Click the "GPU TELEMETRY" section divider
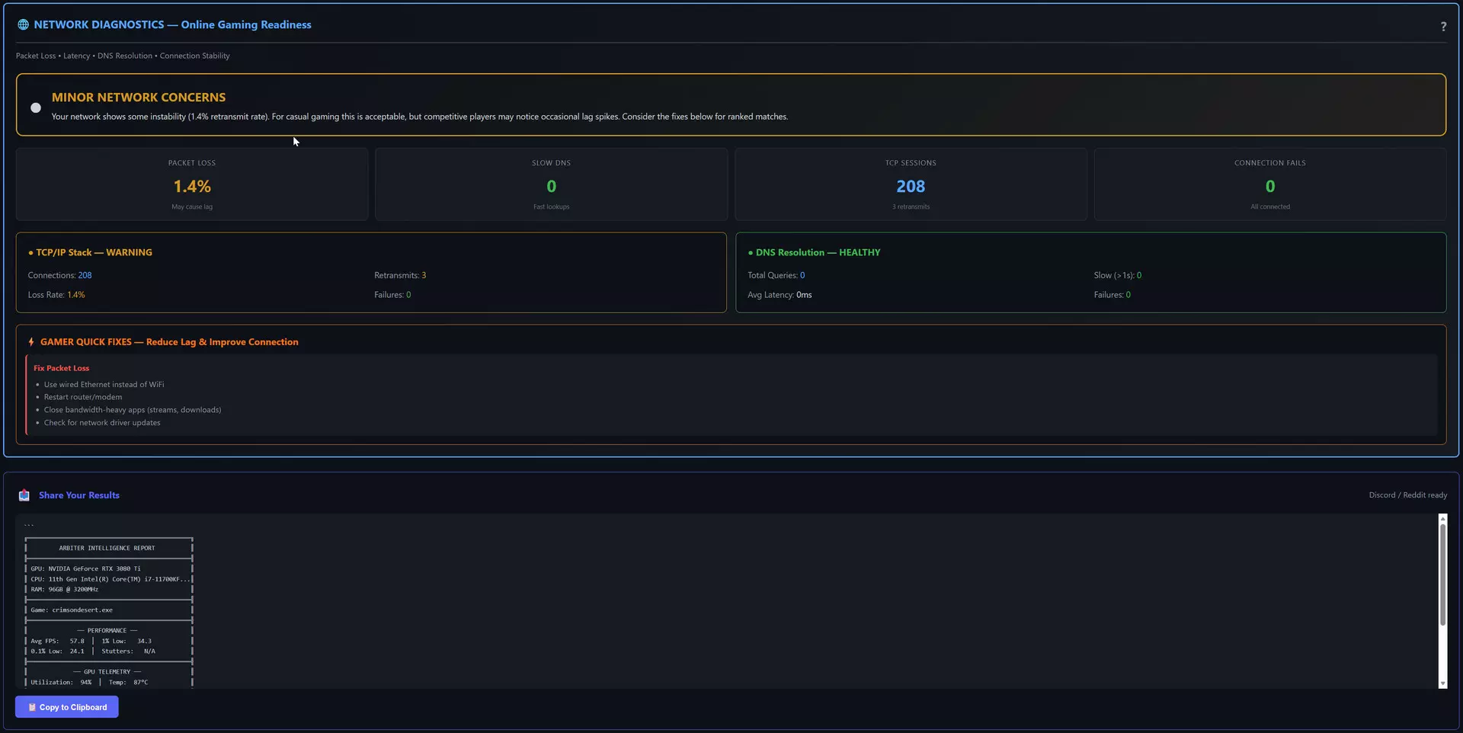This screenshot has height=733, width=1463. pyautogui.click(x=107, y=671)
